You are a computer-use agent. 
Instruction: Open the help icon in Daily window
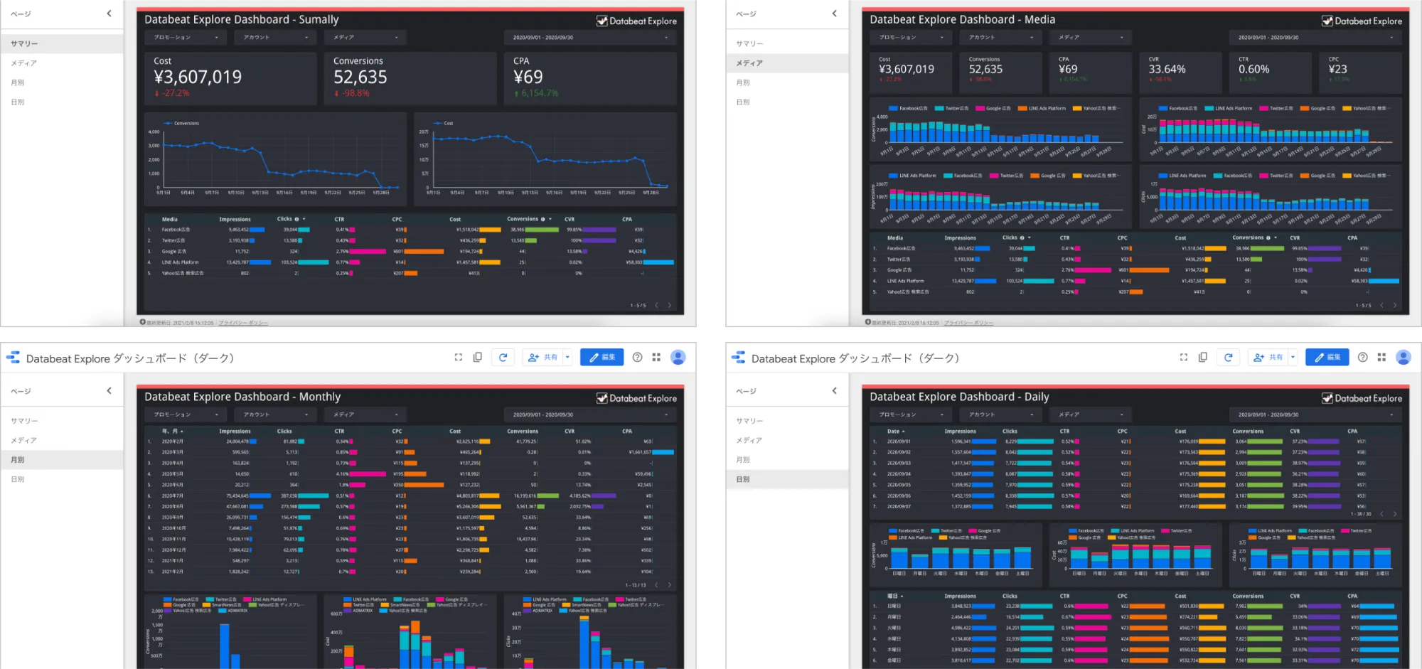(x=1362, y=358)
